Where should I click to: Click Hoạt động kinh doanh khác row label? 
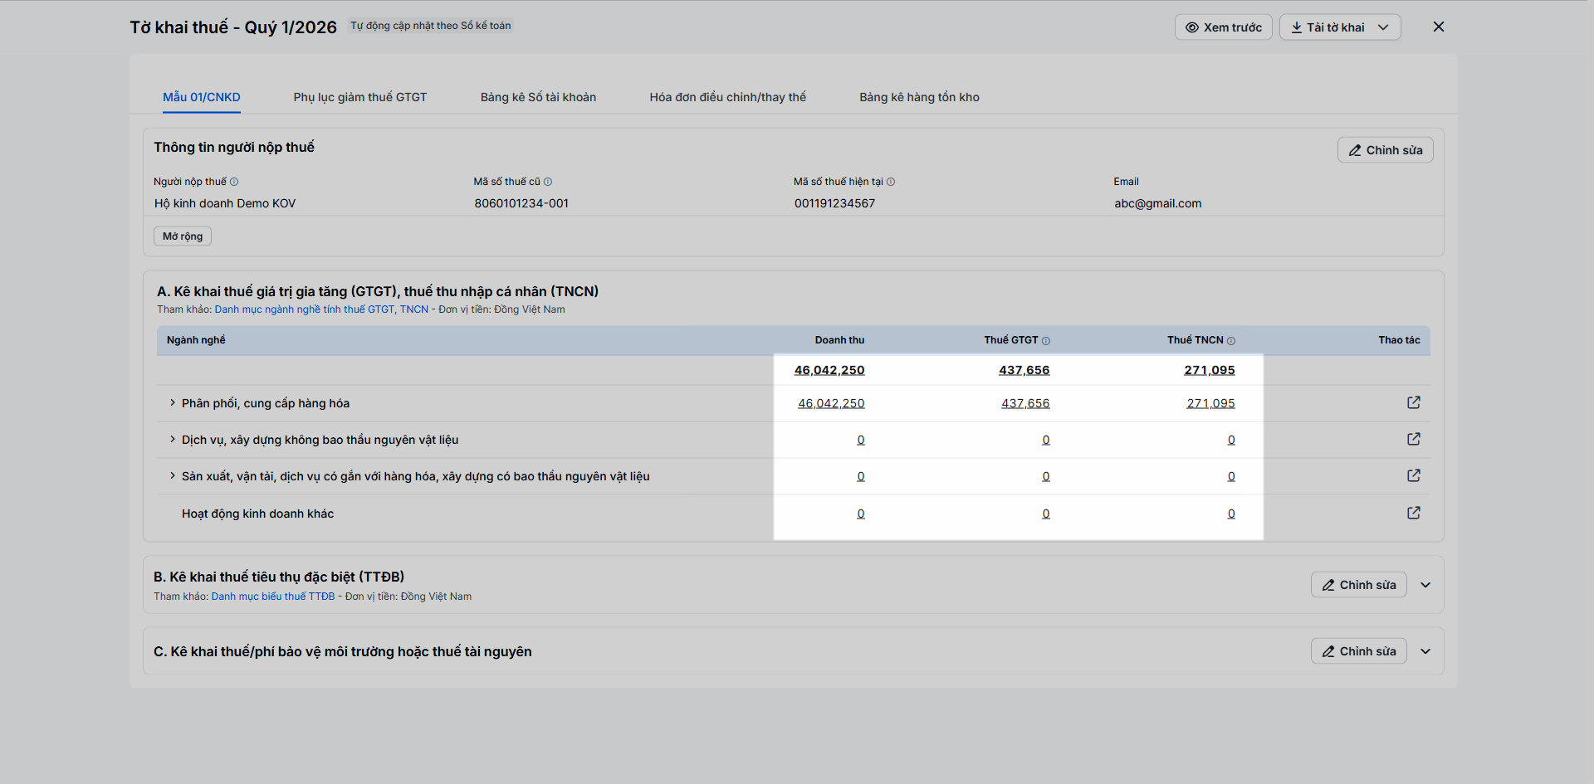click(257, 514)
